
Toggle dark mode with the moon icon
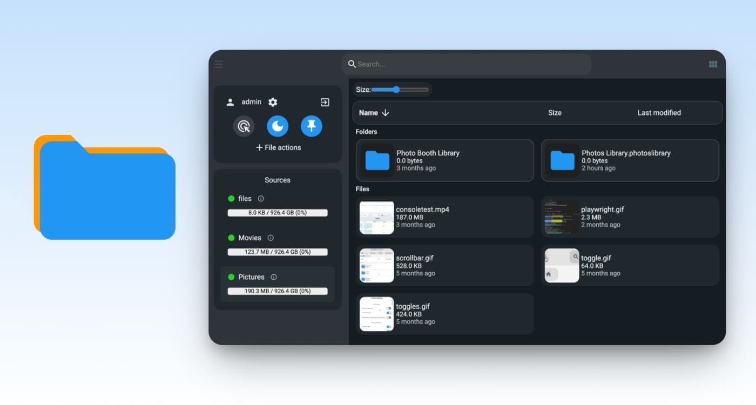coord(278,126)
